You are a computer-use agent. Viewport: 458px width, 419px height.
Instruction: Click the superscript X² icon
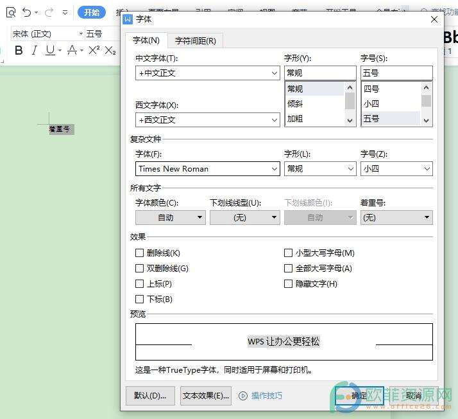(94, 50)
